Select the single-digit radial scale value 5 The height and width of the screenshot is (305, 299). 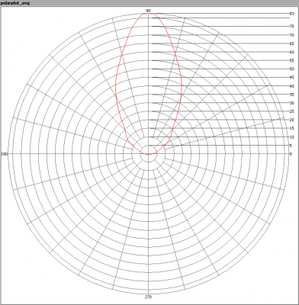click(291, 146)
